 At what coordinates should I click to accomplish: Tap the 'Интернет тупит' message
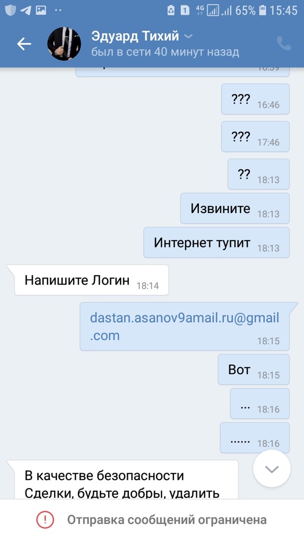point(216,242)
